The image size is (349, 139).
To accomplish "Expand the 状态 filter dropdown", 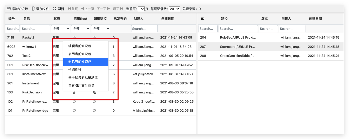I will (60, 29).
